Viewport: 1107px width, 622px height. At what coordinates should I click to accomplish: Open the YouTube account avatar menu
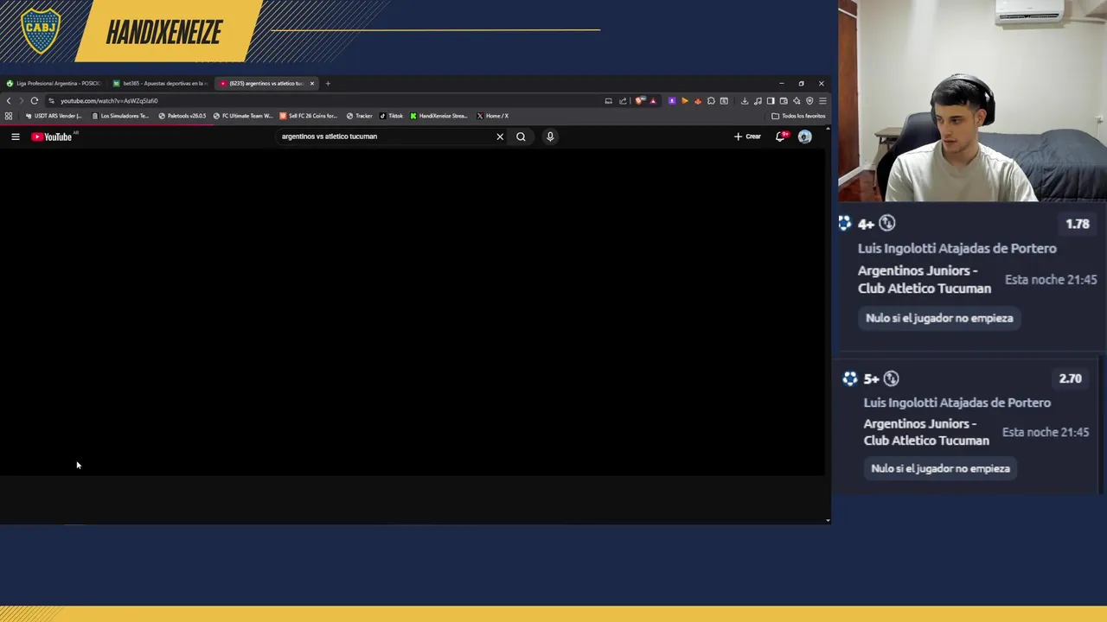point(805,136)
